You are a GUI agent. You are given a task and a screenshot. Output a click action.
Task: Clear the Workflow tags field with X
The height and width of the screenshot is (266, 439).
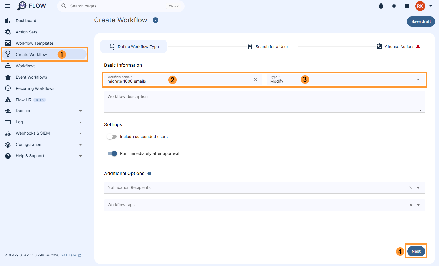coord(411,205)
